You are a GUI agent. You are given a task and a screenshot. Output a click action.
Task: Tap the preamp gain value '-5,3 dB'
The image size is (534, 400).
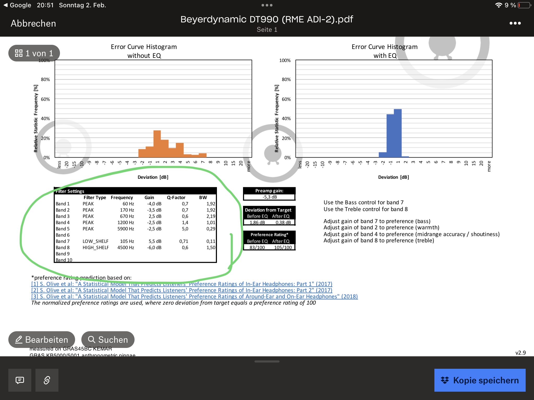pos(270,197)
